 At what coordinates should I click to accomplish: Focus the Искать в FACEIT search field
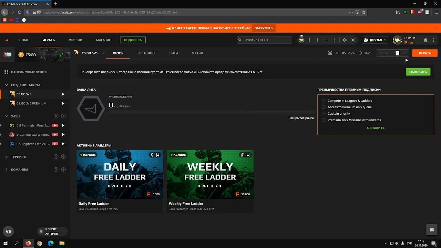265,40
